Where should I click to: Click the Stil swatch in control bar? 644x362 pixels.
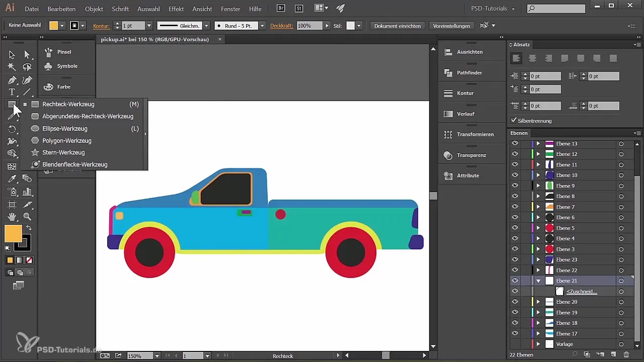351,26
